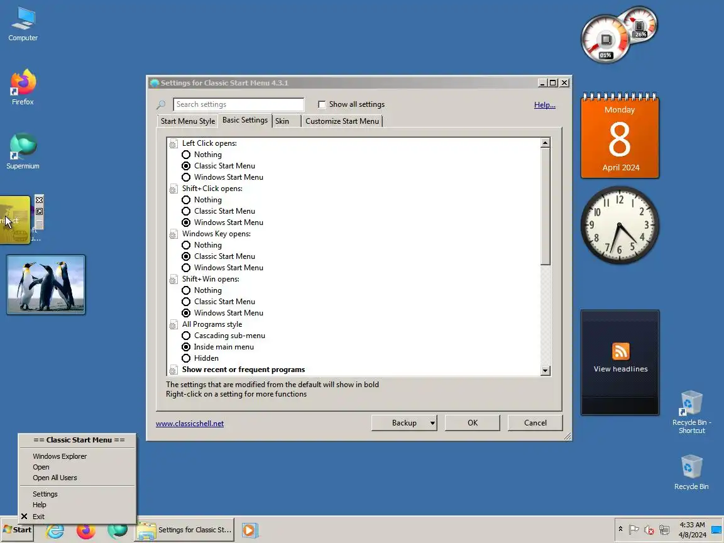Enable the Show all settings checkbox
This screenshot has height=543, width=724.
(322, 104)
